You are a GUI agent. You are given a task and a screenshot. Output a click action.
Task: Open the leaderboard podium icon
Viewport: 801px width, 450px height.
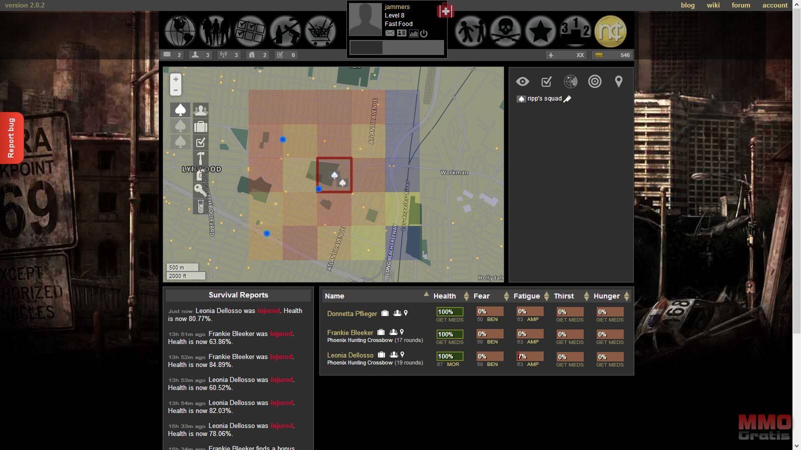coord(575,31)
